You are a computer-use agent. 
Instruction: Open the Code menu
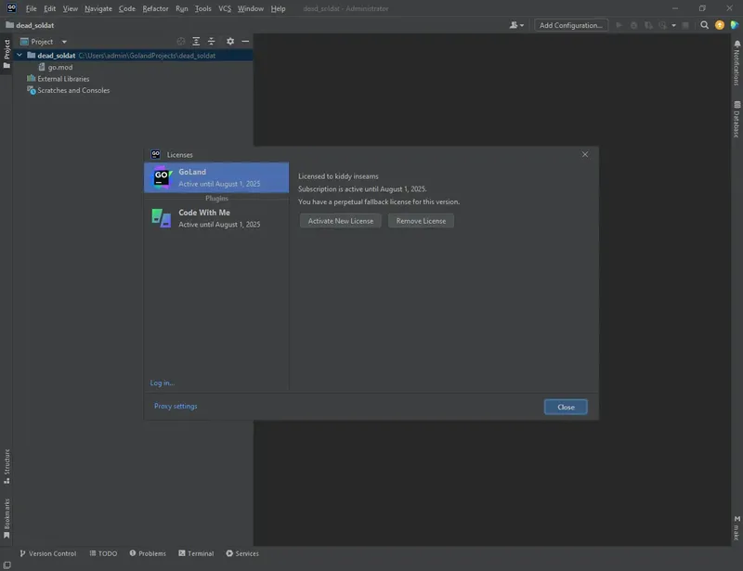pos(126,8)
